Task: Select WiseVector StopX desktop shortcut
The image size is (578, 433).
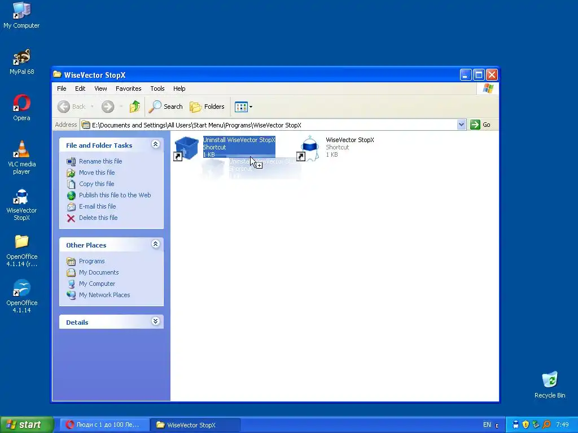Action: click(x=21, y=204)
